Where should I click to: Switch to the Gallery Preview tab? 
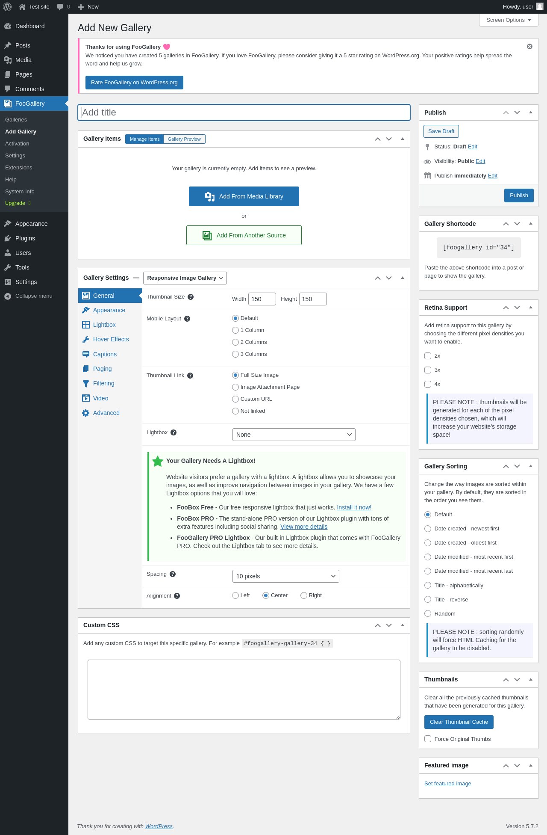tap(184, 139)
